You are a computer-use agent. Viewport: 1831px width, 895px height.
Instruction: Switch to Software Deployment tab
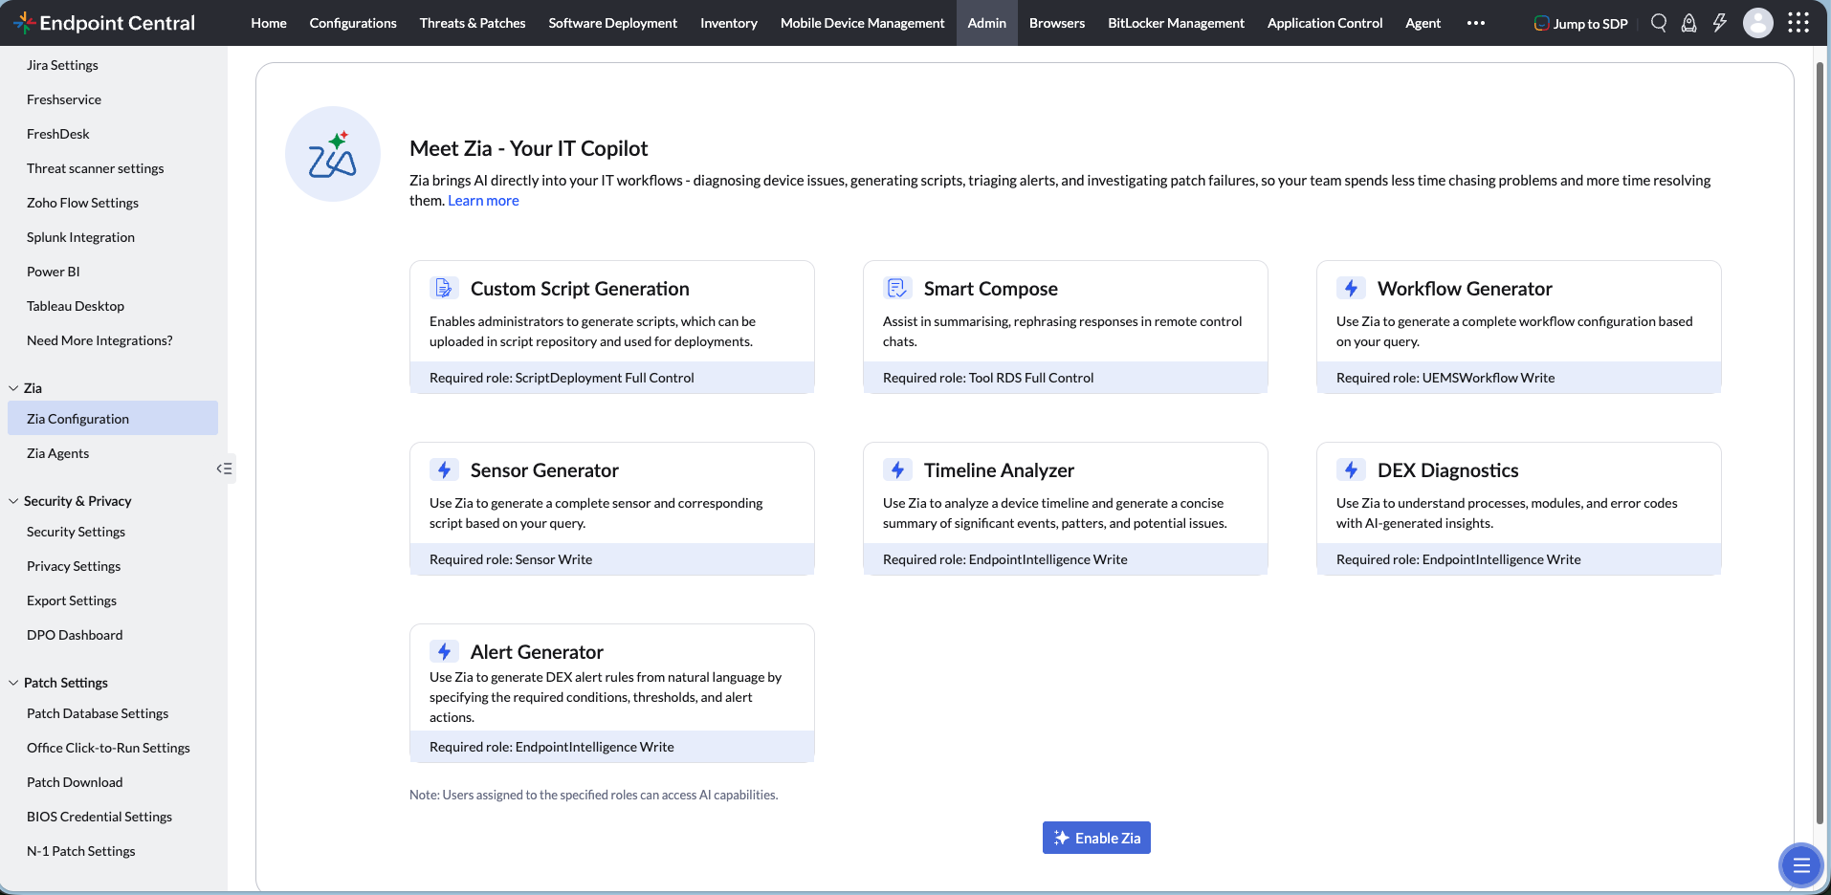pos(613,23)
